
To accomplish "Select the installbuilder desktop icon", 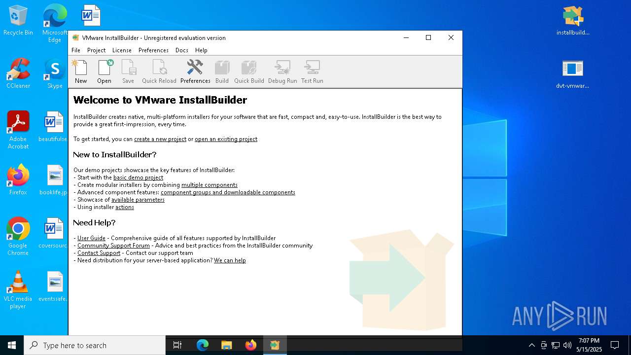I will pos(573,21).
